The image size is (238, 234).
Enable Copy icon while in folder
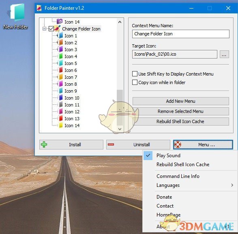coord(135,82)
